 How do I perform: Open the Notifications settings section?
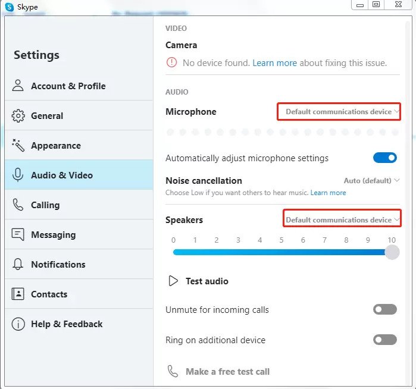[79, 264]
